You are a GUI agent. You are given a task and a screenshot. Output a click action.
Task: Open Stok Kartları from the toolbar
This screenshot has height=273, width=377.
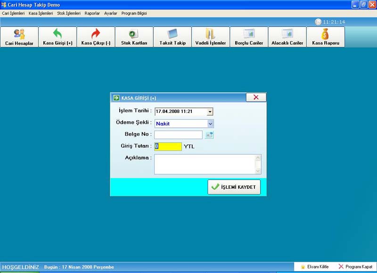[134, 37]
